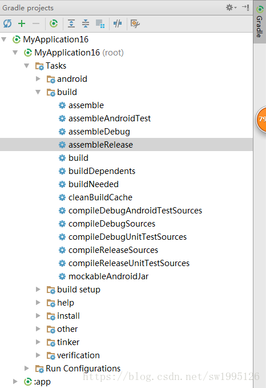Click Gradle icon of top MyApplication16
The image size is (266, 388).
coord(17,39)
